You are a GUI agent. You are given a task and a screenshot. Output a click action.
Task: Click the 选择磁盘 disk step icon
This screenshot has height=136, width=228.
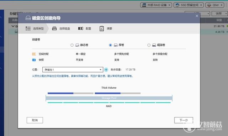pyautogui.click(x=55, y=28)
